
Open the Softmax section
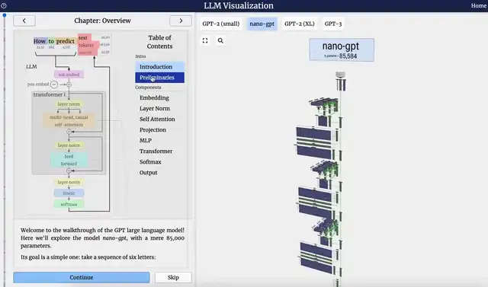tap(150, 162)
